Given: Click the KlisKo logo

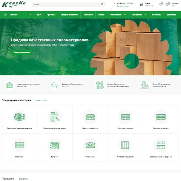Looking at the screenshot, I should [x=14, y=5].
